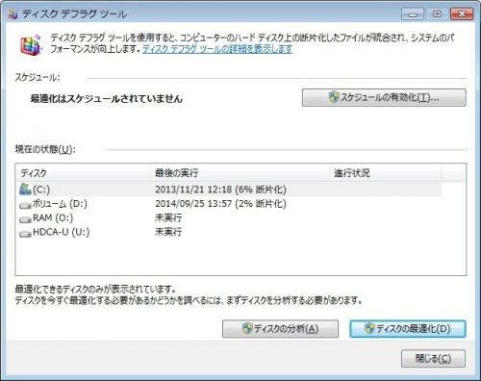Click the スケジュールの有効化(T)... button
Viewport: 481px width, 381px height.
[x=384, y=97]
